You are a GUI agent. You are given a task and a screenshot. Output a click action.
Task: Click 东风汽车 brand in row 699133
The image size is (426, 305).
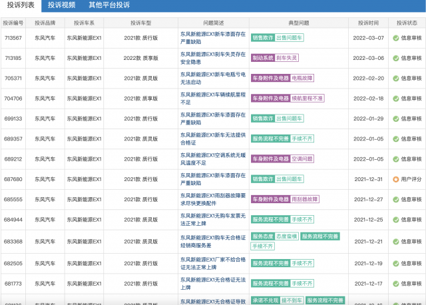pos(45,119)
